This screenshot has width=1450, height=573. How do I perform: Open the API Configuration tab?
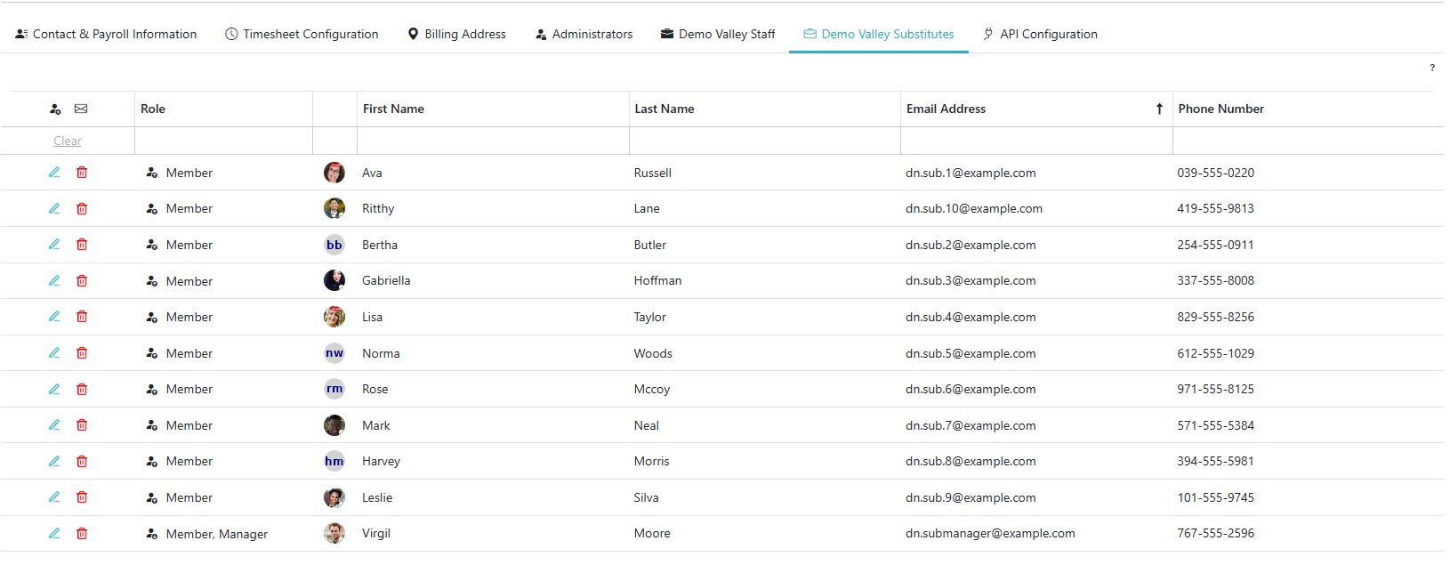coord(1040,35)
